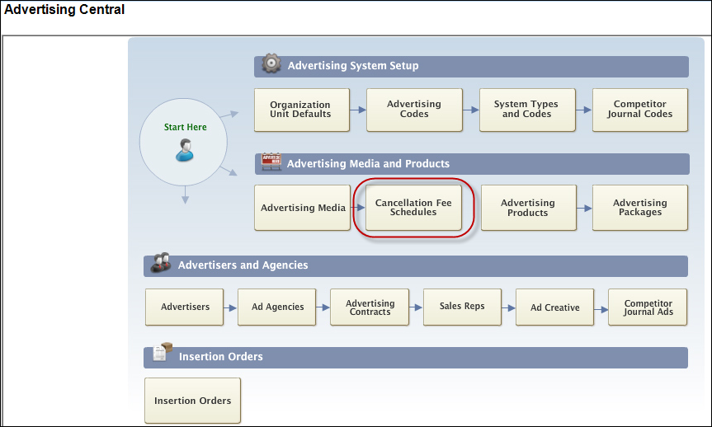Viewport: 712px width, 427px height.
Task: Open the Insertion Orders box
Action: (192, 401)
